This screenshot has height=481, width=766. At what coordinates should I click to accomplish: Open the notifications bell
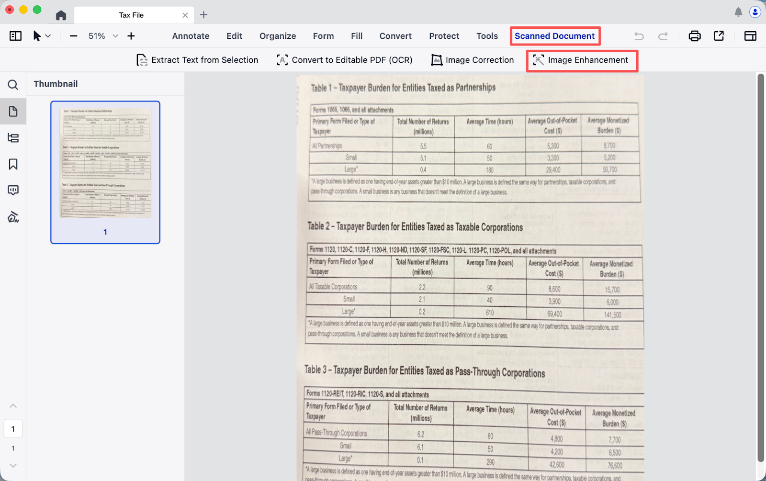[738, 12]
